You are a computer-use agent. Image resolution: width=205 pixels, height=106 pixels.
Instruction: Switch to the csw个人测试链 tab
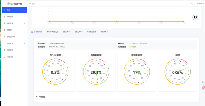click(53, 32)
